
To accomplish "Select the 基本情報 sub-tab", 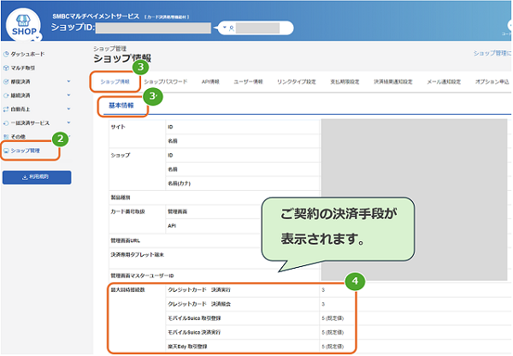I will click(121, 105).
